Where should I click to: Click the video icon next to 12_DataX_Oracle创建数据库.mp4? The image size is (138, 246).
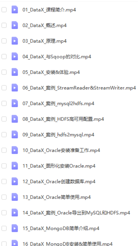(15, 181)
